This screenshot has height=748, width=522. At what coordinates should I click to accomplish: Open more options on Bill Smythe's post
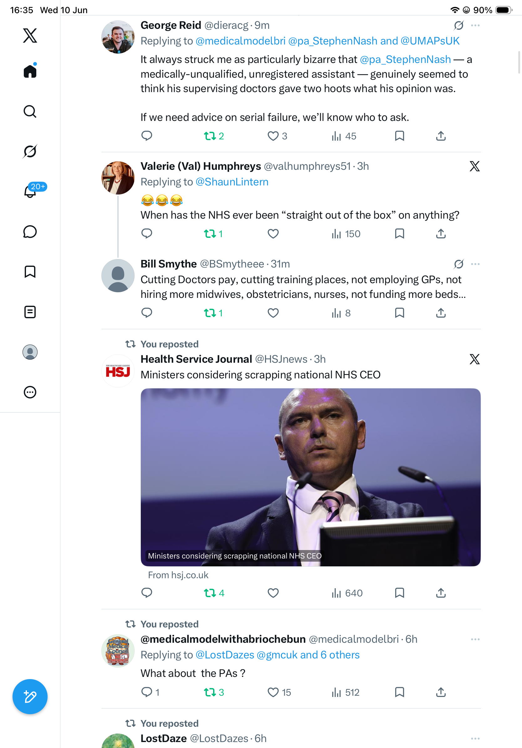coord(475,264)
